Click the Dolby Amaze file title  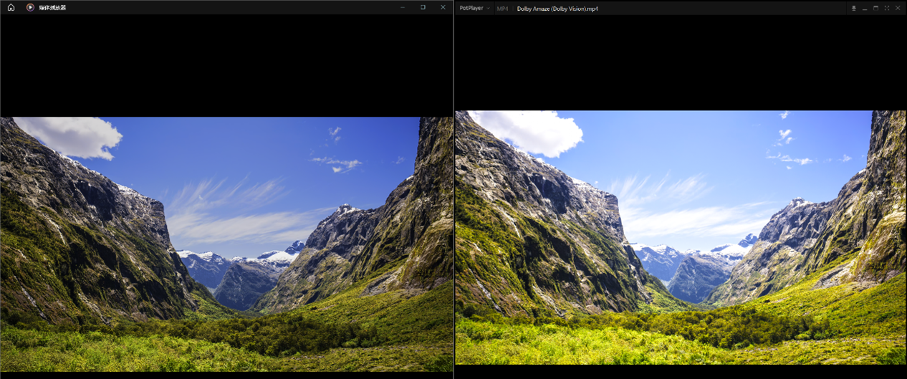click(x=557, y=9)
